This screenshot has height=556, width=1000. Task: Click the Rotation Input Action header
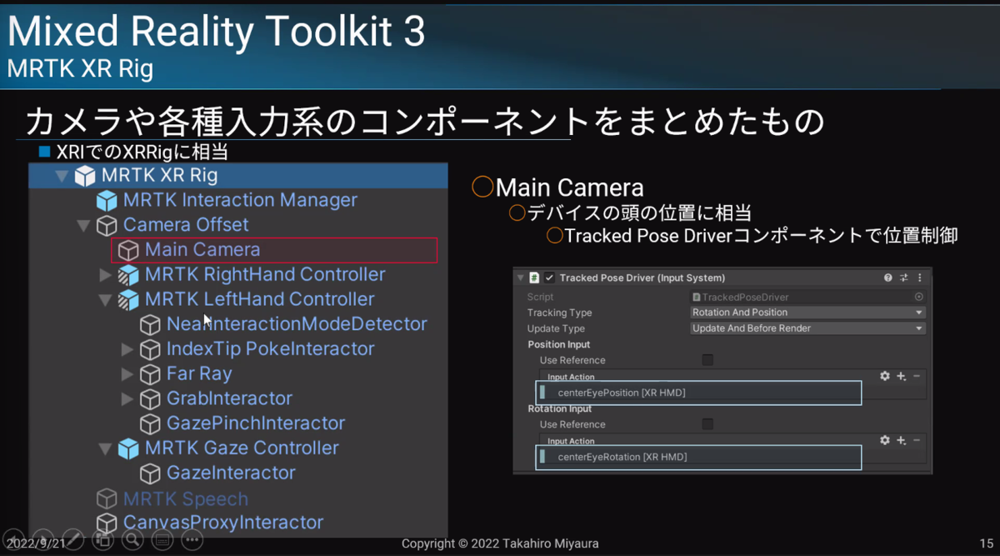tap(571, 441)
